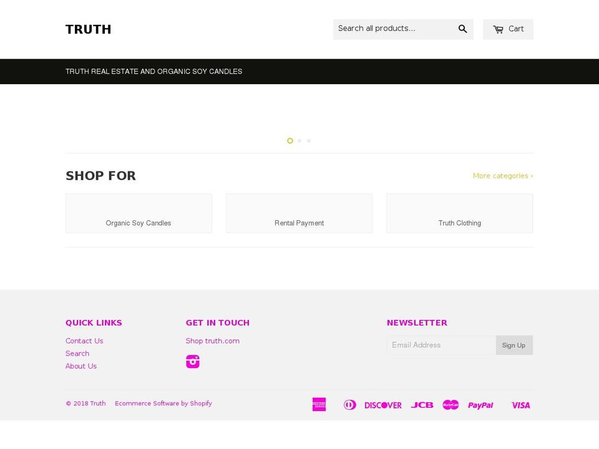Click the Discover payment icon

click(382, 405)
